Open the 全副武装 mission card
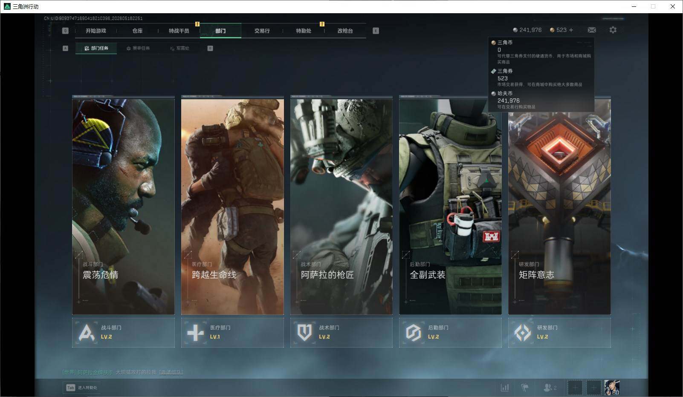683x397 pixels. pos(450,205)
